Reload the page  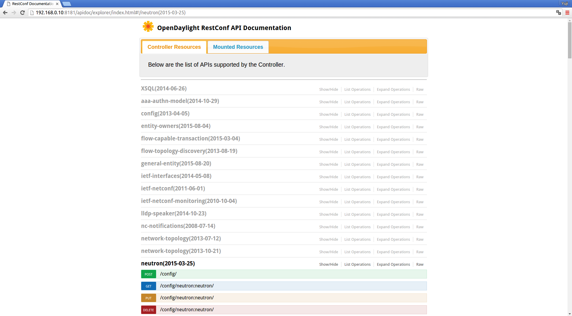pyautogui.click(x=22, y=12)
